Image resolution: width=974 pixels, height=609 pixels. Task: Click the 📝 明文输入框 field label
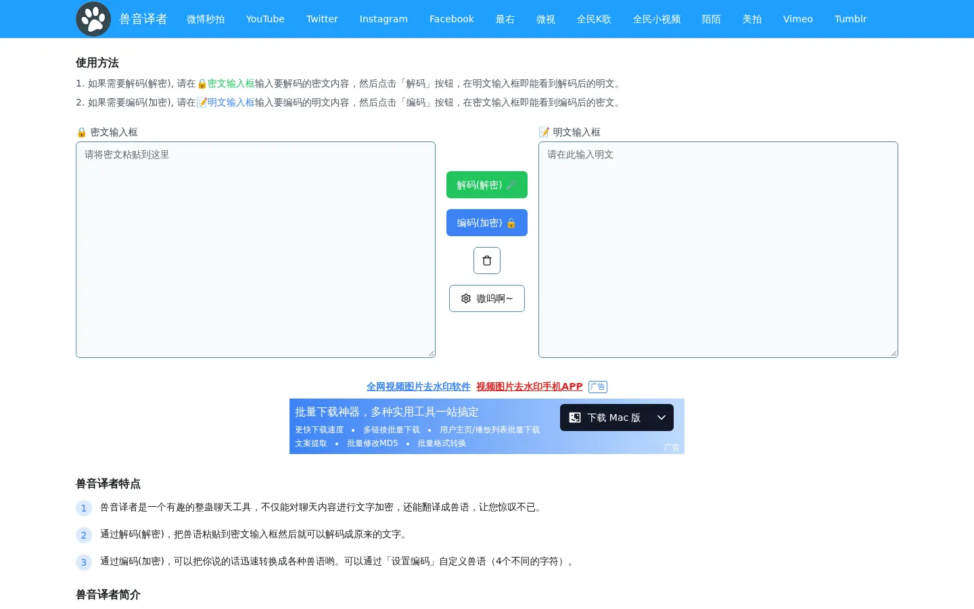click(570, 132)
